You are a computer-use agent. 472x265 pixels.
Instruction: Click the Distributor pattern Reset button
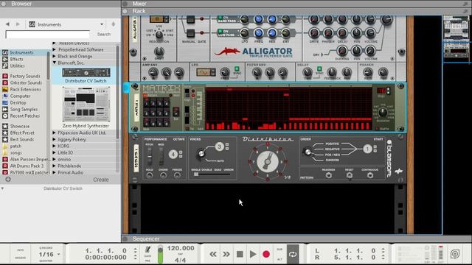pos(349,175)
